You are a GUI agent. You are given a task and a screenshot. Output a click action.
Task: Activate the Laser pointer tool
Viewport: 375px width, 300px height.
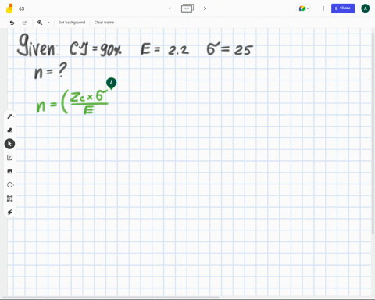[9, 212]
